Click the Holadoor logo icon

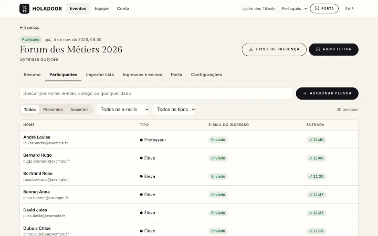[x=24, y=9]
